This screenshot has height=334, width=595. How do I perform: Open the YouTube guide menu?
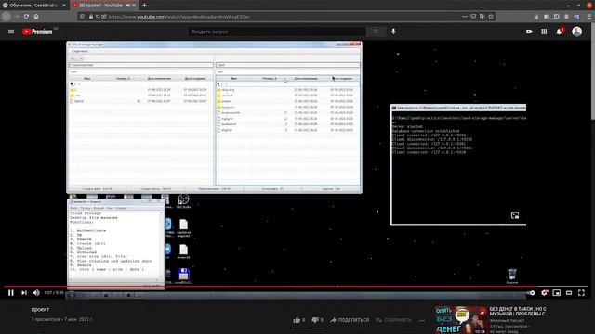pos(11,32)
